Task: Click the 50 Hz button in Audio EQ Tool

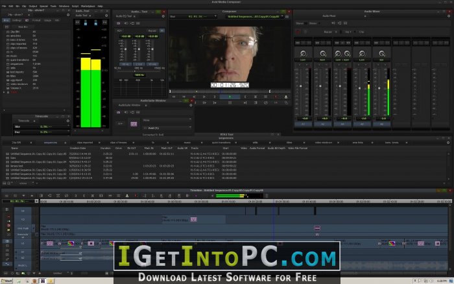Action: pyautogui.click(x=125, y=64)
